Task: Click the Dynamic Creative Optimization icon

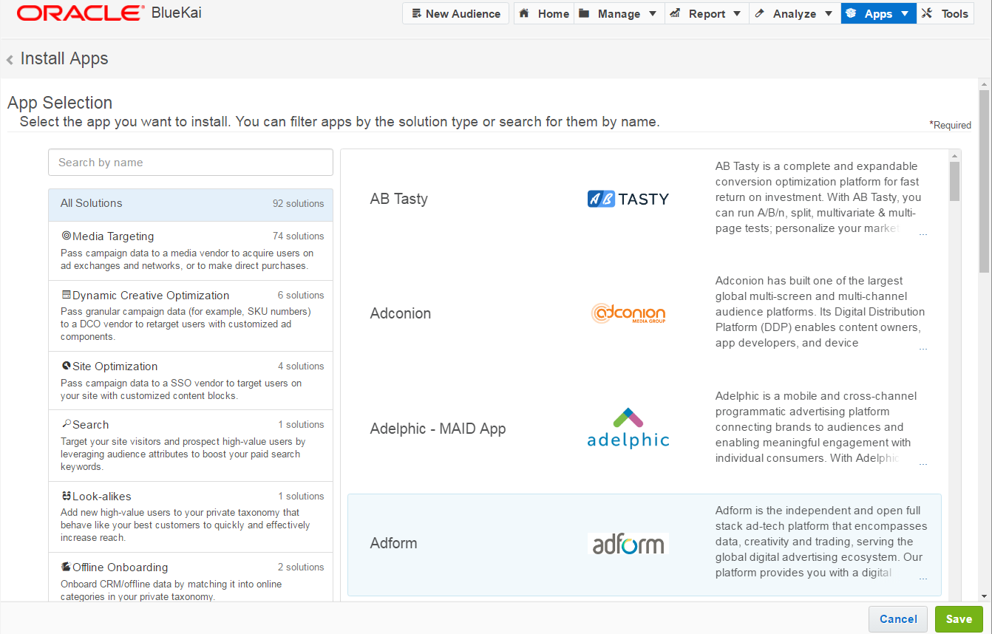Action: pyautogui.click(x=66, y=295)
